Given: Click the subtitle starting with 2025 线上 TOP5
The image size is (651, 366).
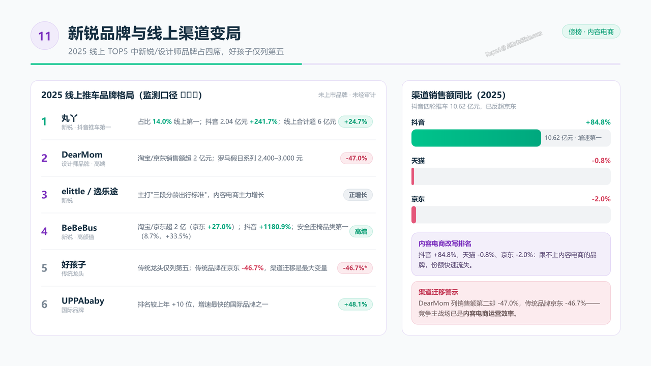Looking at the screenshot, I should [176, 51].
